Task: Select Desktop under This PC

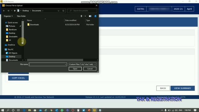Action: pyautogui.click(x=12, y=57)
